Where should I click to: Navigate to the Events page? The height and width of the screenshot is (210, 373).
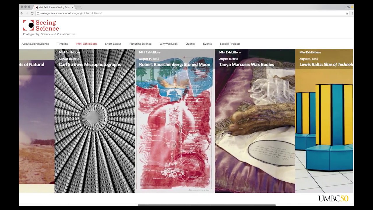click(x=207, y=44)
